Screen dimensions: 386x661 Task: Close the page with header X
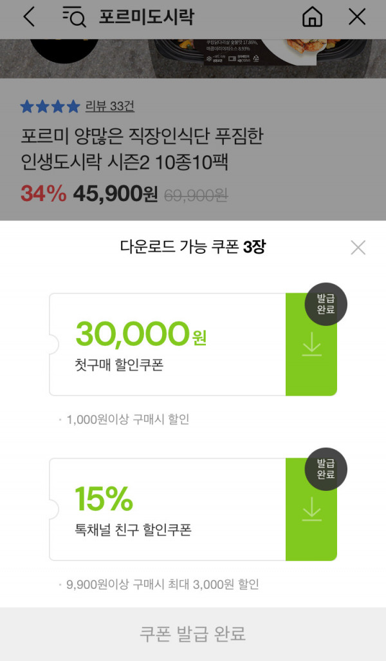357,17
